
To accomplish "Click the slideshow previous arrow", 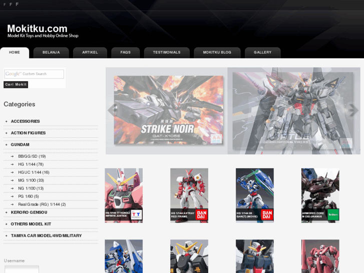I will pos(112,110).
